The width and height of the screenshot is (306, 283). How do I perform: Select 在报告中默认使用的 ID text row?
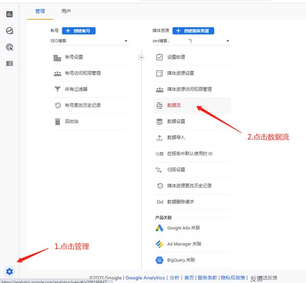[190, 154]
